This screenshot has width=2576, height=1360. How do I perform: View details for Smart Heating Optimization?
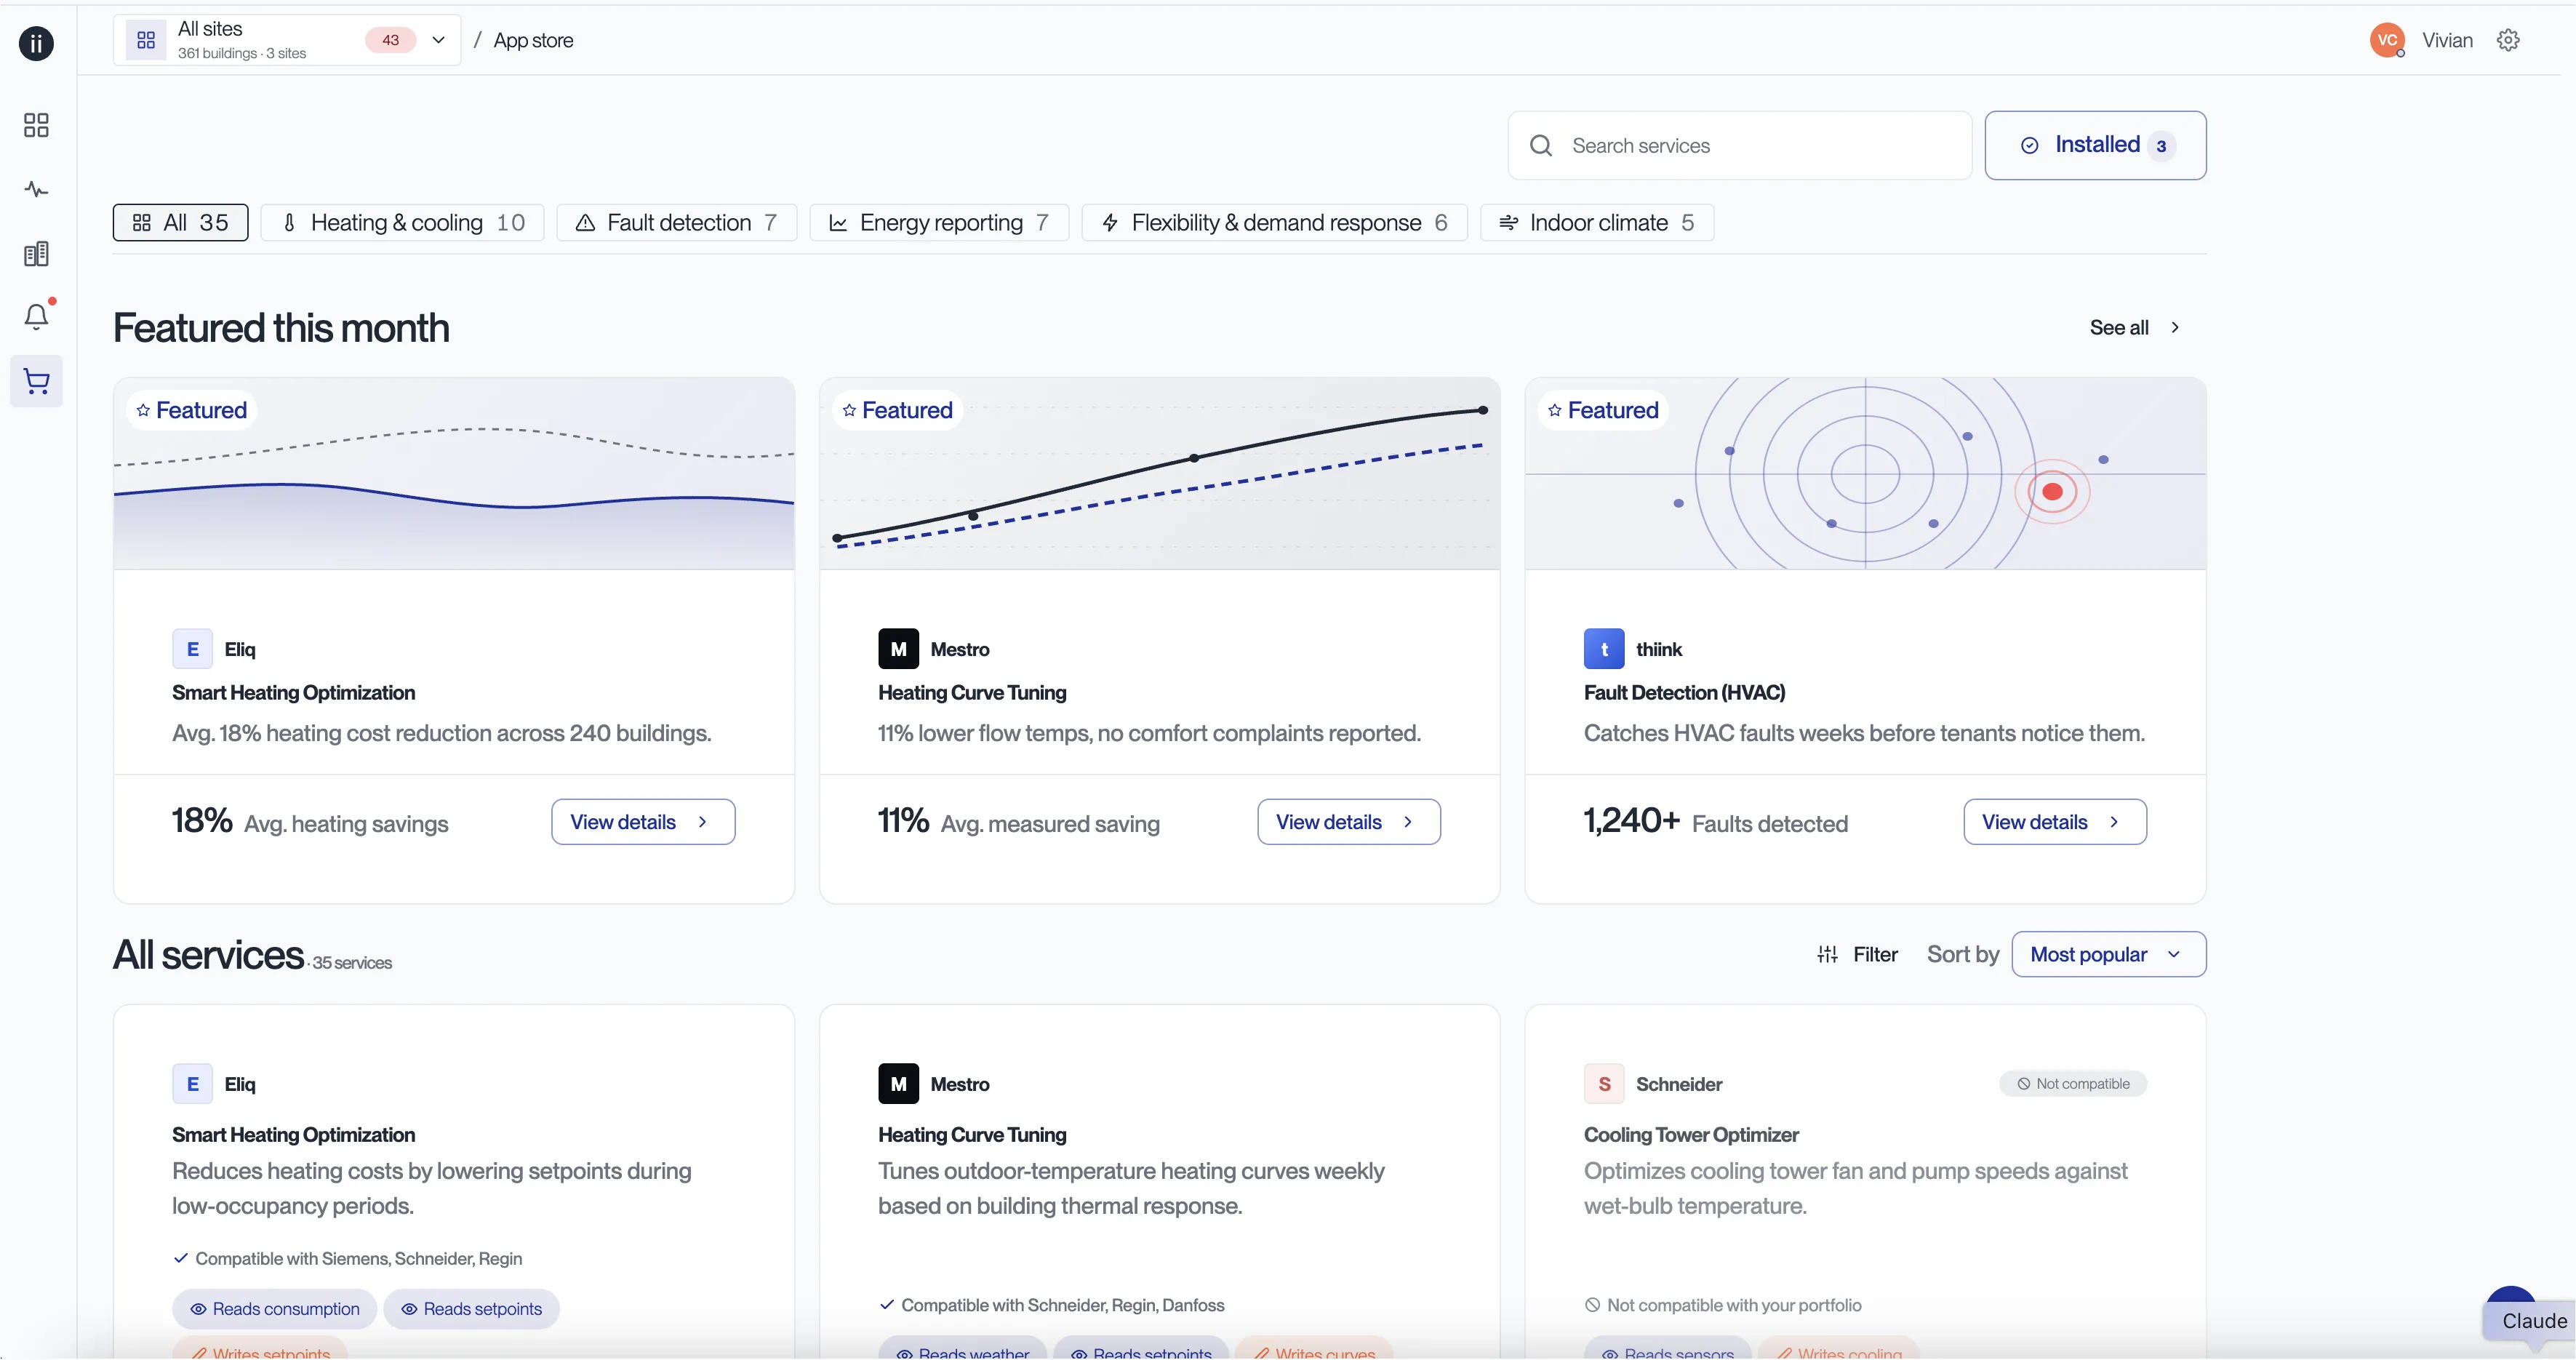pyautogui.click(x=643, y=822)
